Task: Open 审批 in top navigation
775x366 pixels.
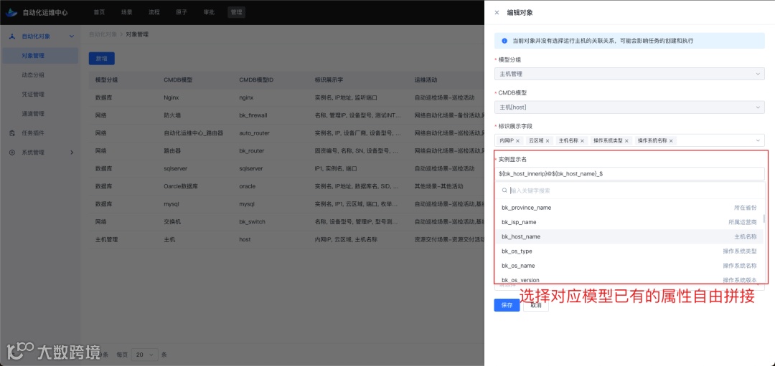Action: click(x=209, y=13)
